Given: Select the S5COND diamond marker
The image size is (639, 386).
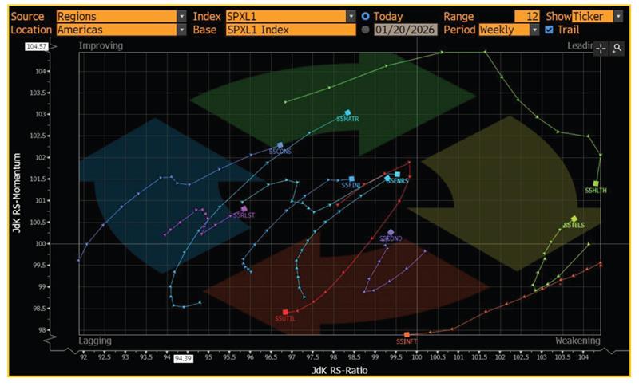Looking at the screenshot, I should [x=391, y=232].
